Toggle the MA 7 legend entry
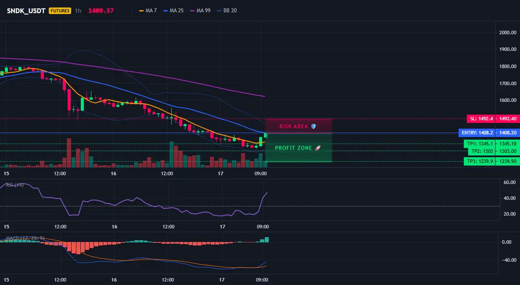The image size is (520, 285). tap(148, 11)
